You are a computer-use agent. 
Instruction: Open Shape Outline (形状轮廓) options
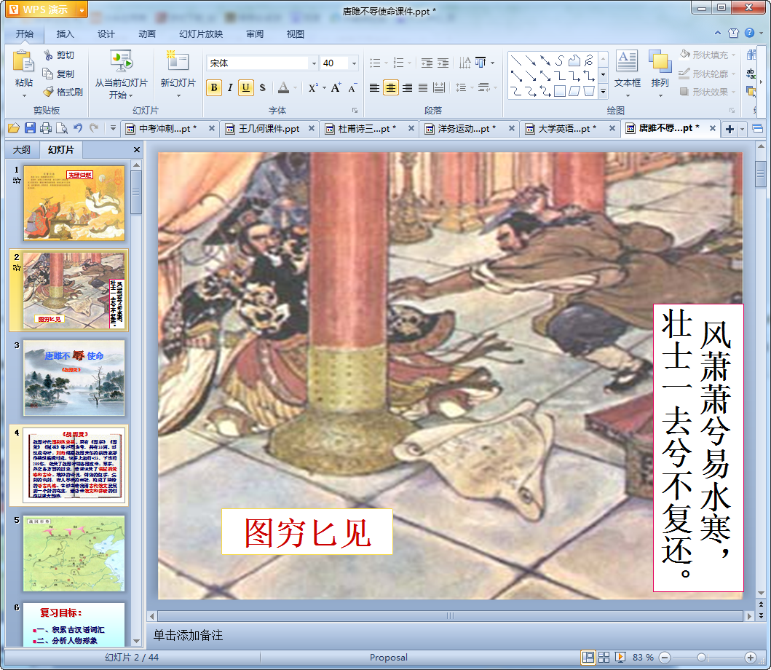[x=708, y=74]
